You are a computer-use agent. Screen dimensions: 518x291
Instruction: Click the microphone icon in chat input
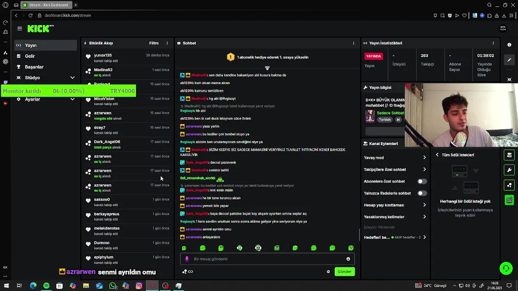tap(187, 259)
